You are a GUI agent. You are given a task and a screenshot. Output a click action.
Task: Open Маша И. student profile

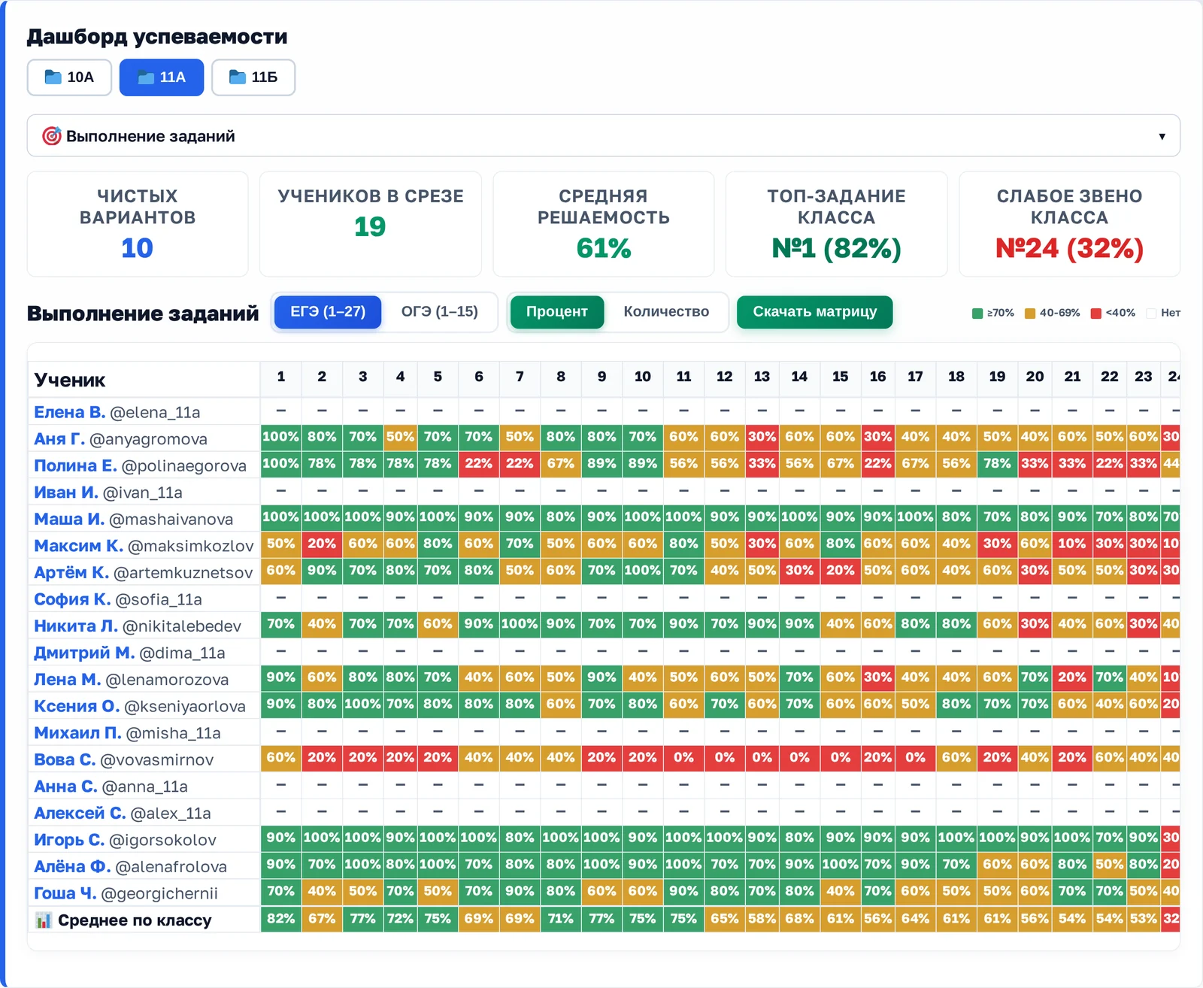[69, 519]
